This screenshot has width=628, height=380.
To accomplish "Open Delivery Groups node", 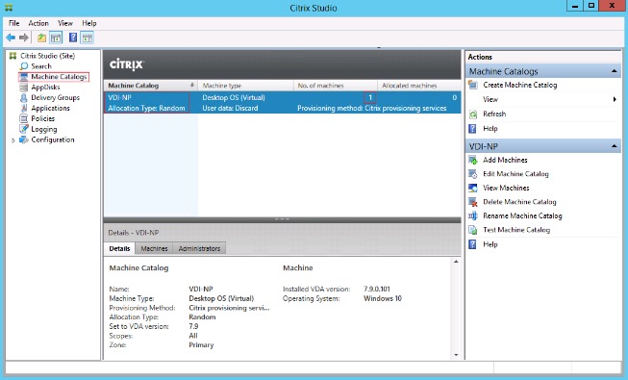I will pyautogui.click(x=55, y=97).
